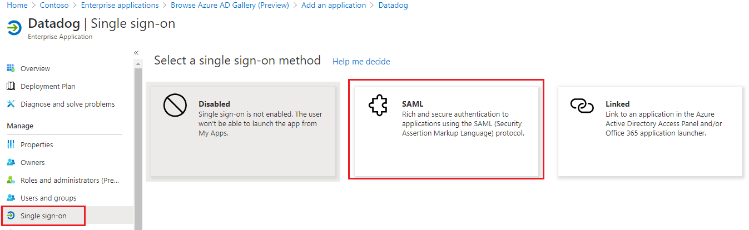Click the Datadog application logo icon
This screenshot has width=749, height=230.
[x=14, y=27]
